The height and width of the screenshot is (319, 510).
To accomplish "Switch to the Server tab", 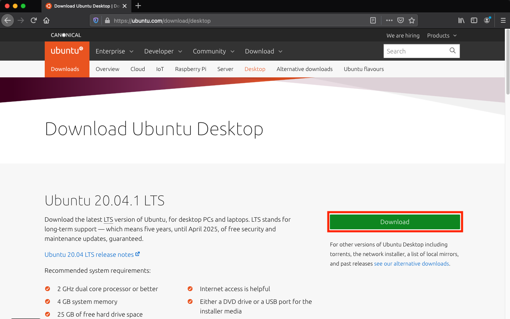I will pos(225,69).
